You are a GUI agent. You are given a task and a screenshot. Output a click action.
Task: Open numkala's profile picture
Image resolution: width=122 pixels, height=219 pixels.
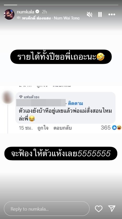(x=9, y=14)
